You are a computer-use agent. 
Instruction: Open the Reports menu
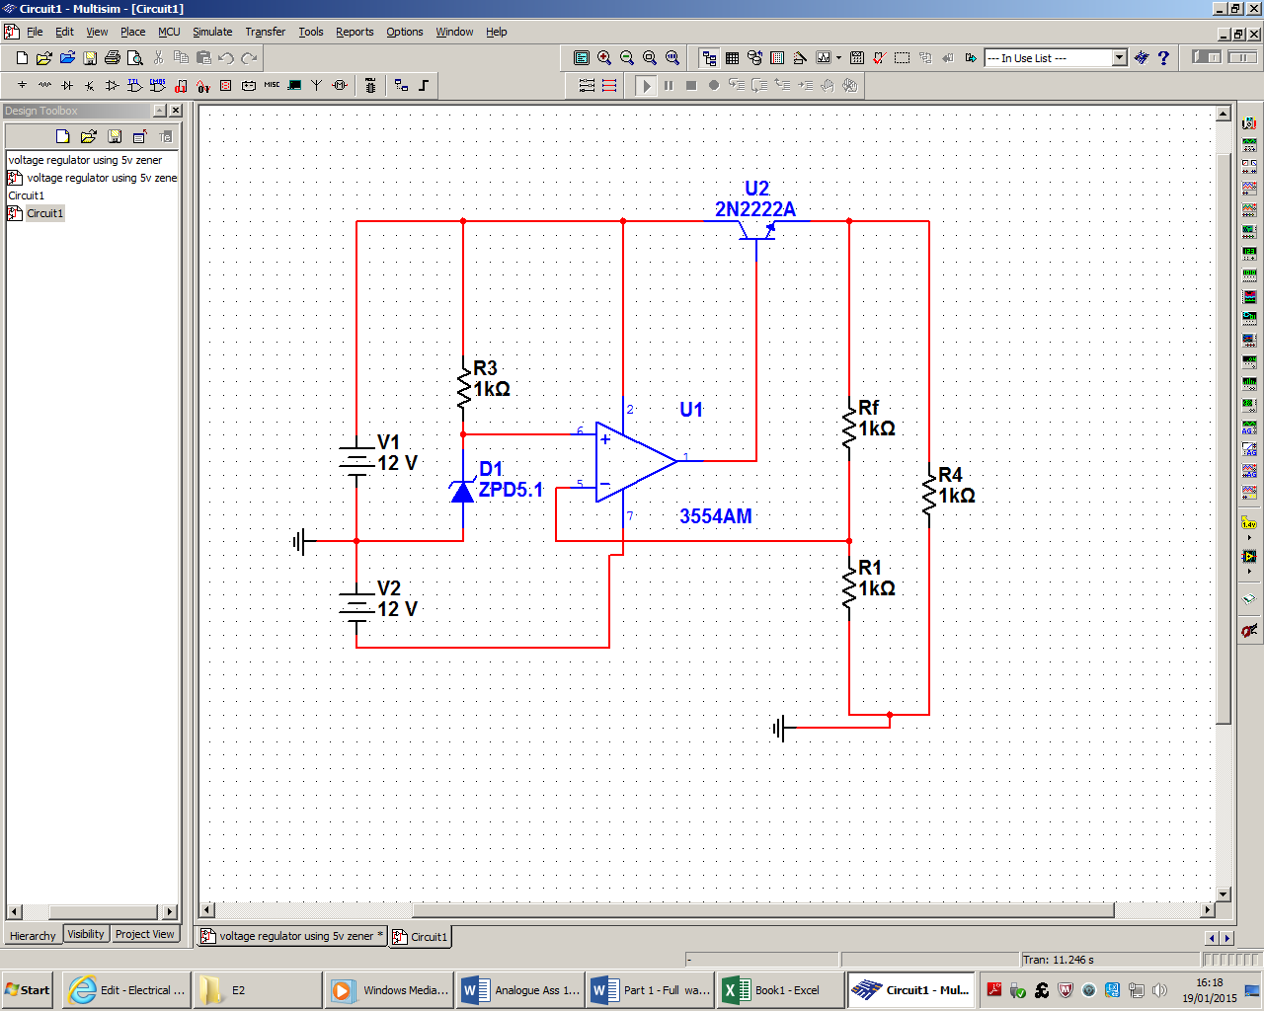355,32
